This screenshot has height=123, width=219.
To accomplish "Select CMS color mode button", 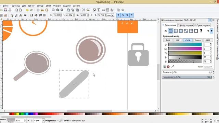I will [x=208, y=40].
